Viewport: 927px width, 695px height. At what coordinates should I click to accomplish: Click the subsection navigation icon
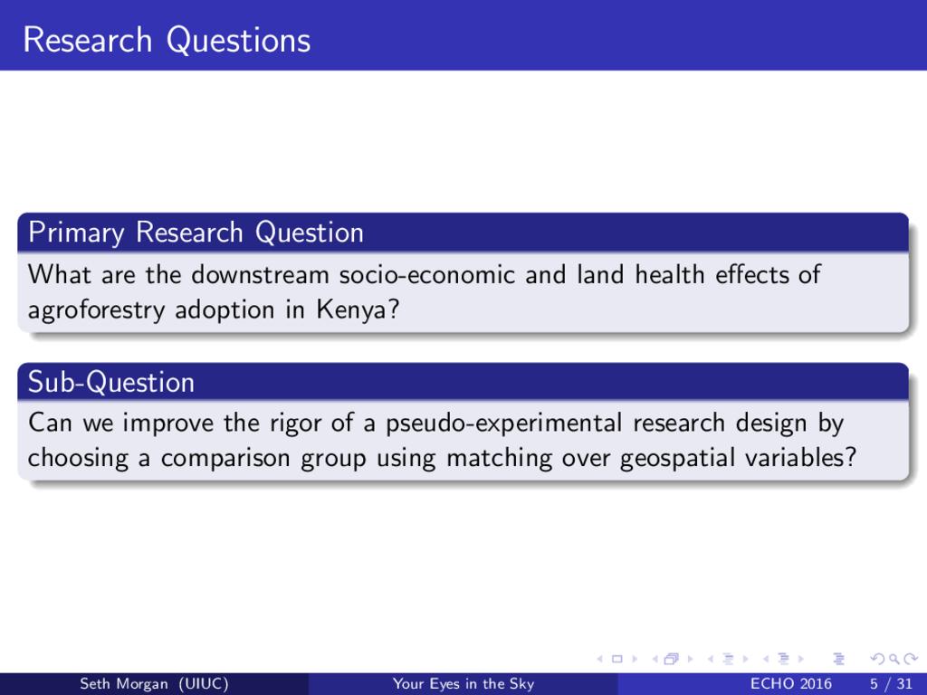[x=730, y=659]
